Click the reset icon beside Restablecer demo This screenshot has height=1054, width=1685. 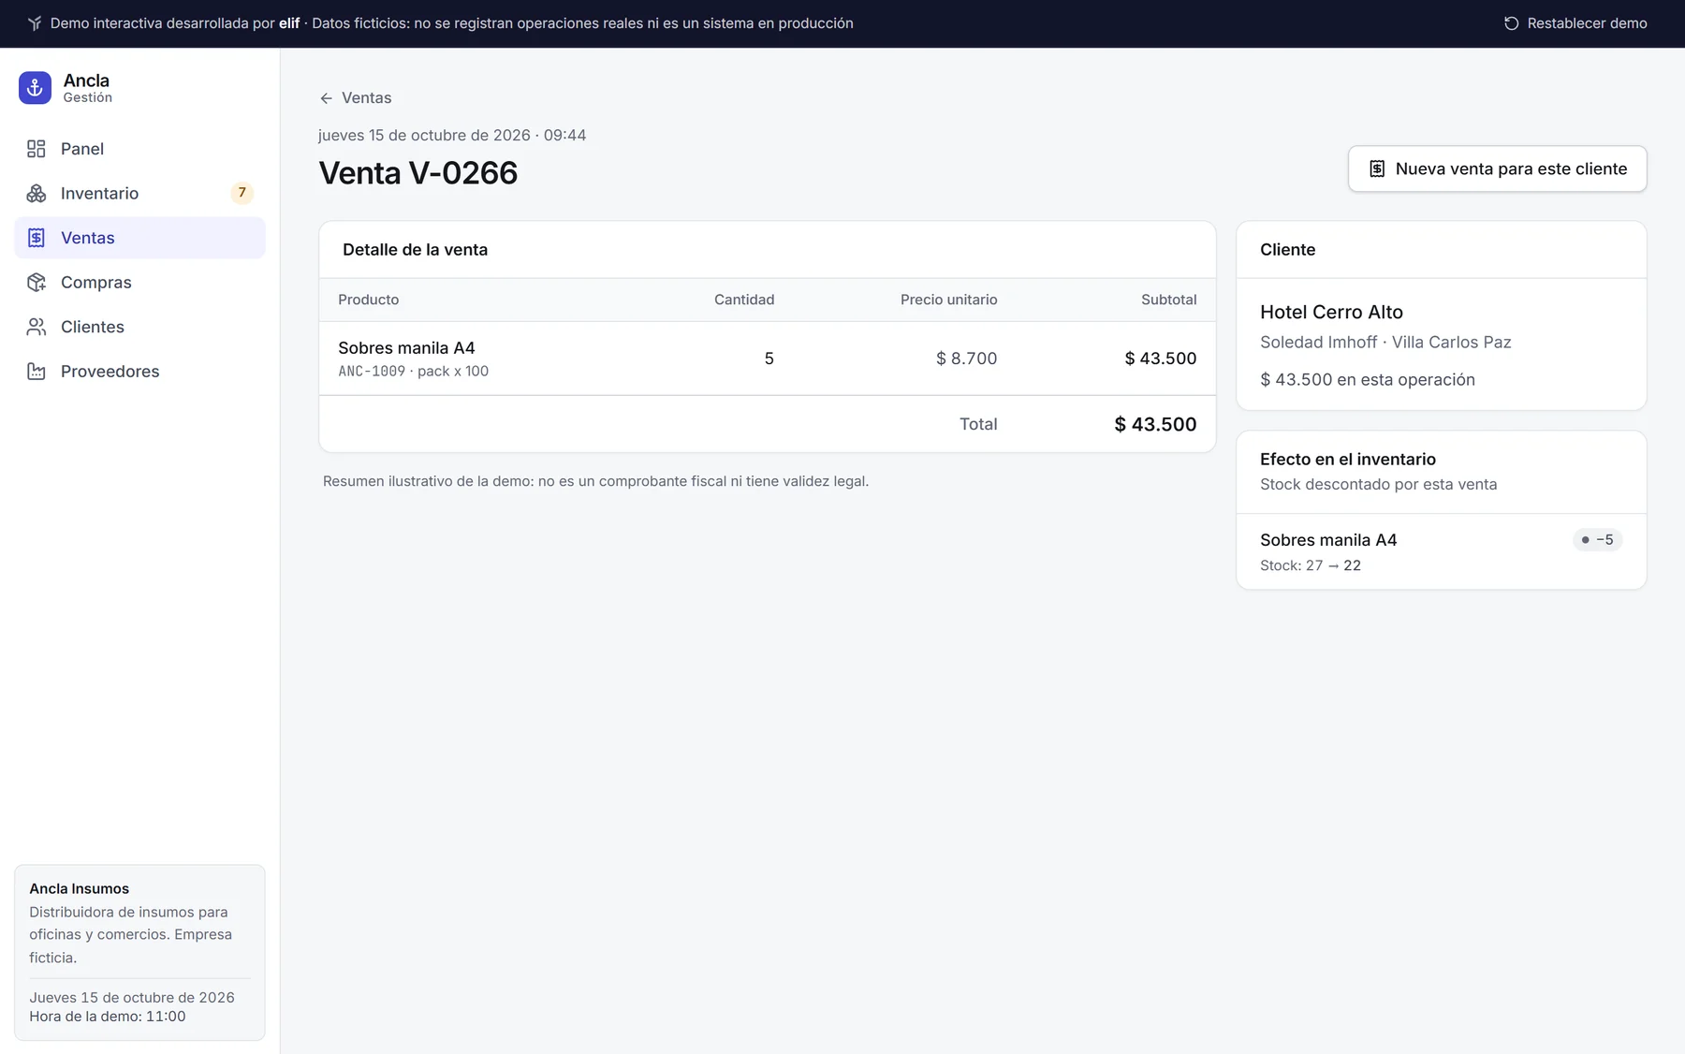coord(1511,23)
